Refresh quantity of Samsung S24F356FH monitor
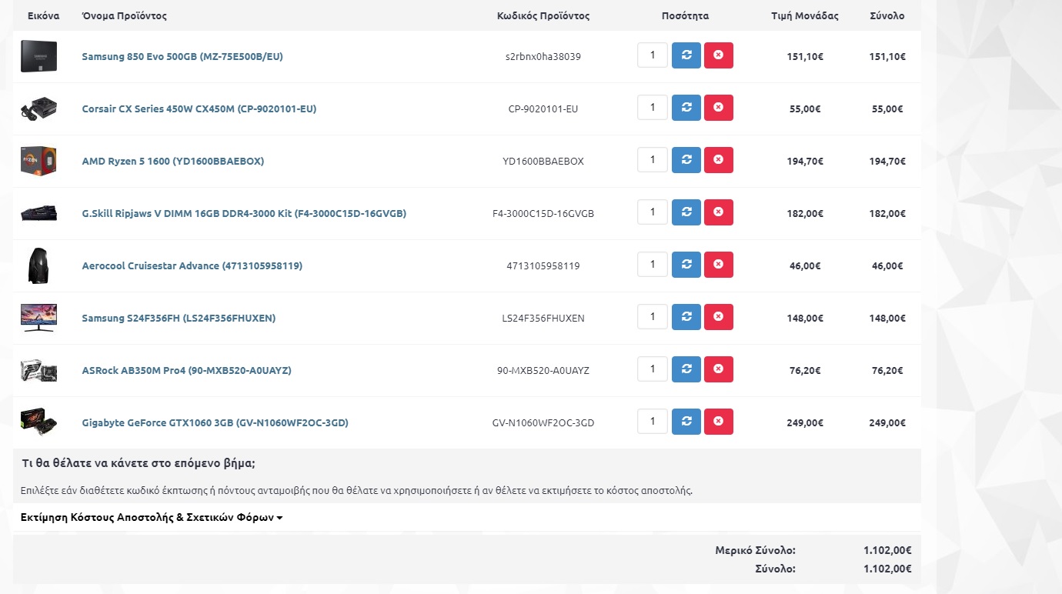Image resolution: width=1062 pixels, height=594 pixels. [x=686, y=317]
